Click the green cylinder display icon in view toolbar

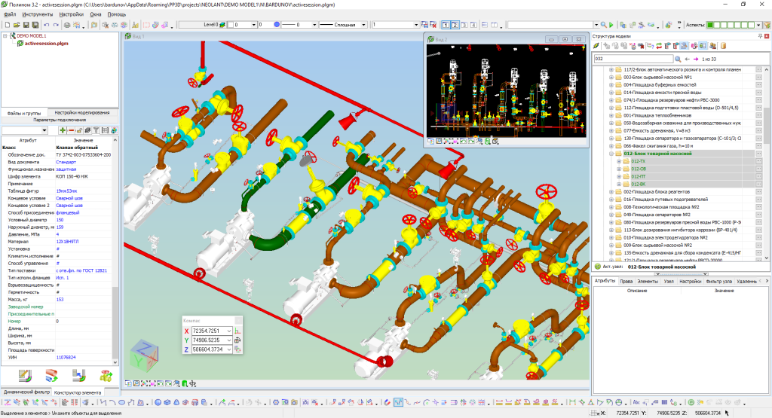click(x=185, y=383)
